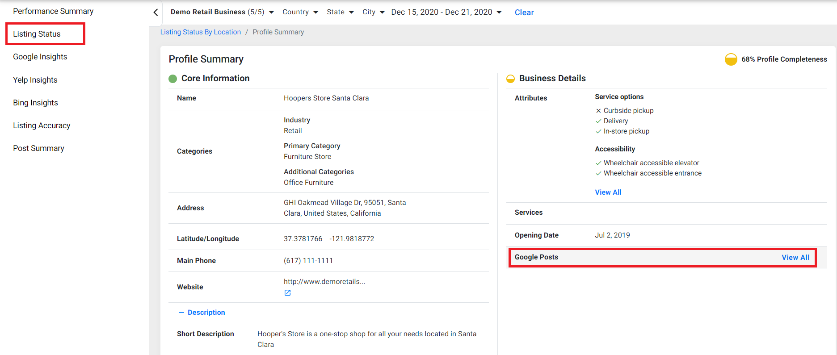Screen dimensions: 837x355
Task: Open Bing Insights page
Action: click(x=36, y=103)
